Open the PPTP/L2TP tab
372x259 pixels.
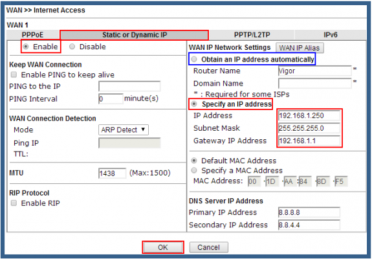tap(252, 35)
